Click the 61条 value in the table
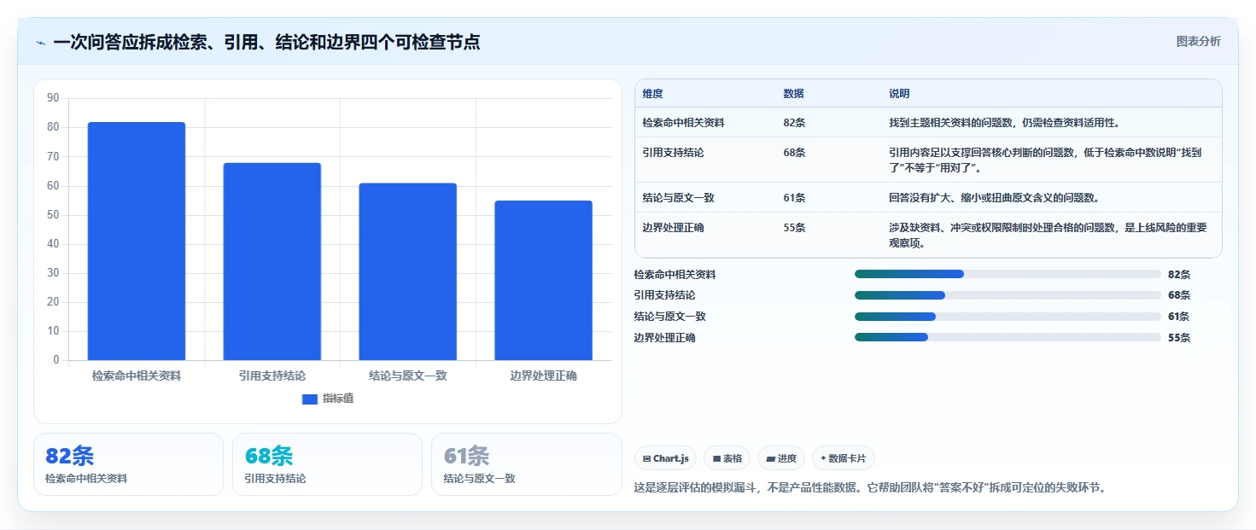The height and width of the screenshot is (530, 1256). click(x=794, y=197)
